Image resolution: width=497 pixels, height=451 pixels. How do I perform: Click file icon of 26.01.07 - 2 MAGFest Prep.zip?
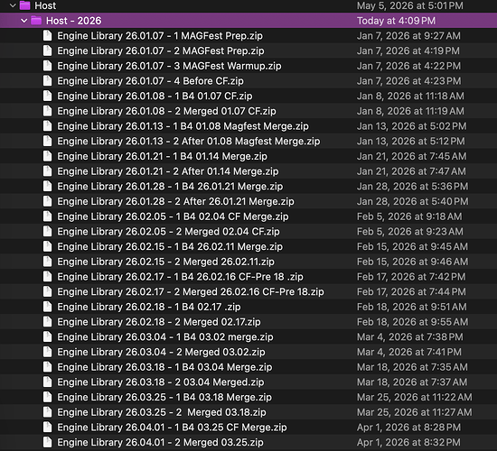(48, 51)
